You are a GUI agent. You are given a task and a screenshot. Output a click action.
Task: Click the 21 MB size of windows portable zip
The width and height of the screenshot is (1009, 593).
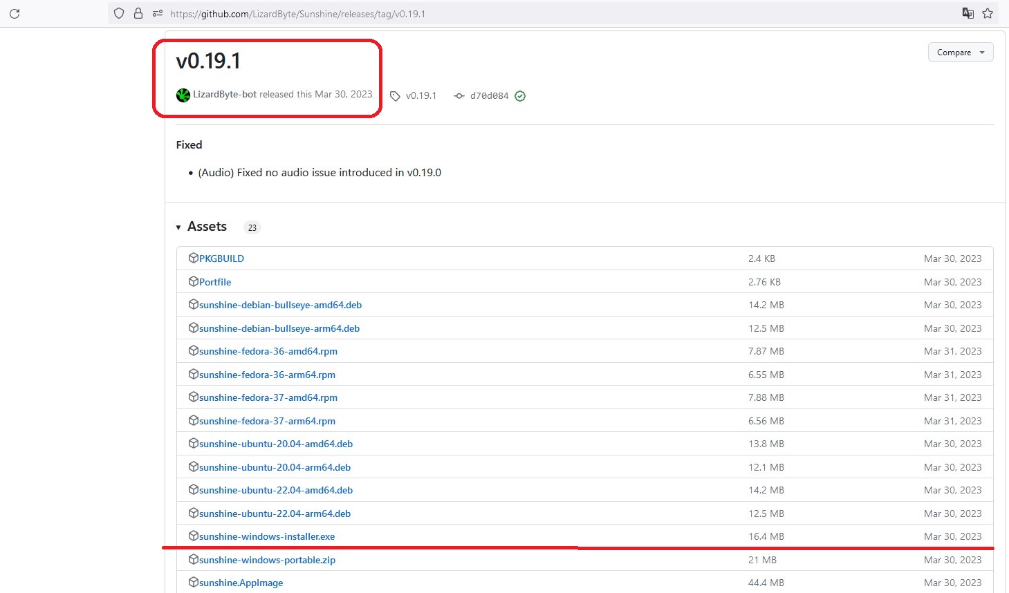click(x=762, y=560)
